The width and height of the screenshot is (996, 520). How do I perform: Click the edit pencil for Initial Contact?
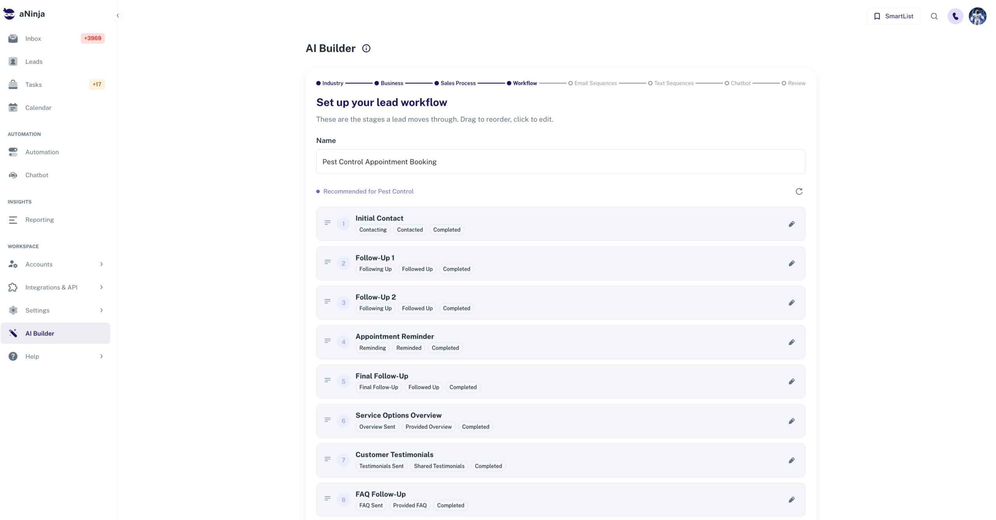pyautogui.click(x=791, y=224)
